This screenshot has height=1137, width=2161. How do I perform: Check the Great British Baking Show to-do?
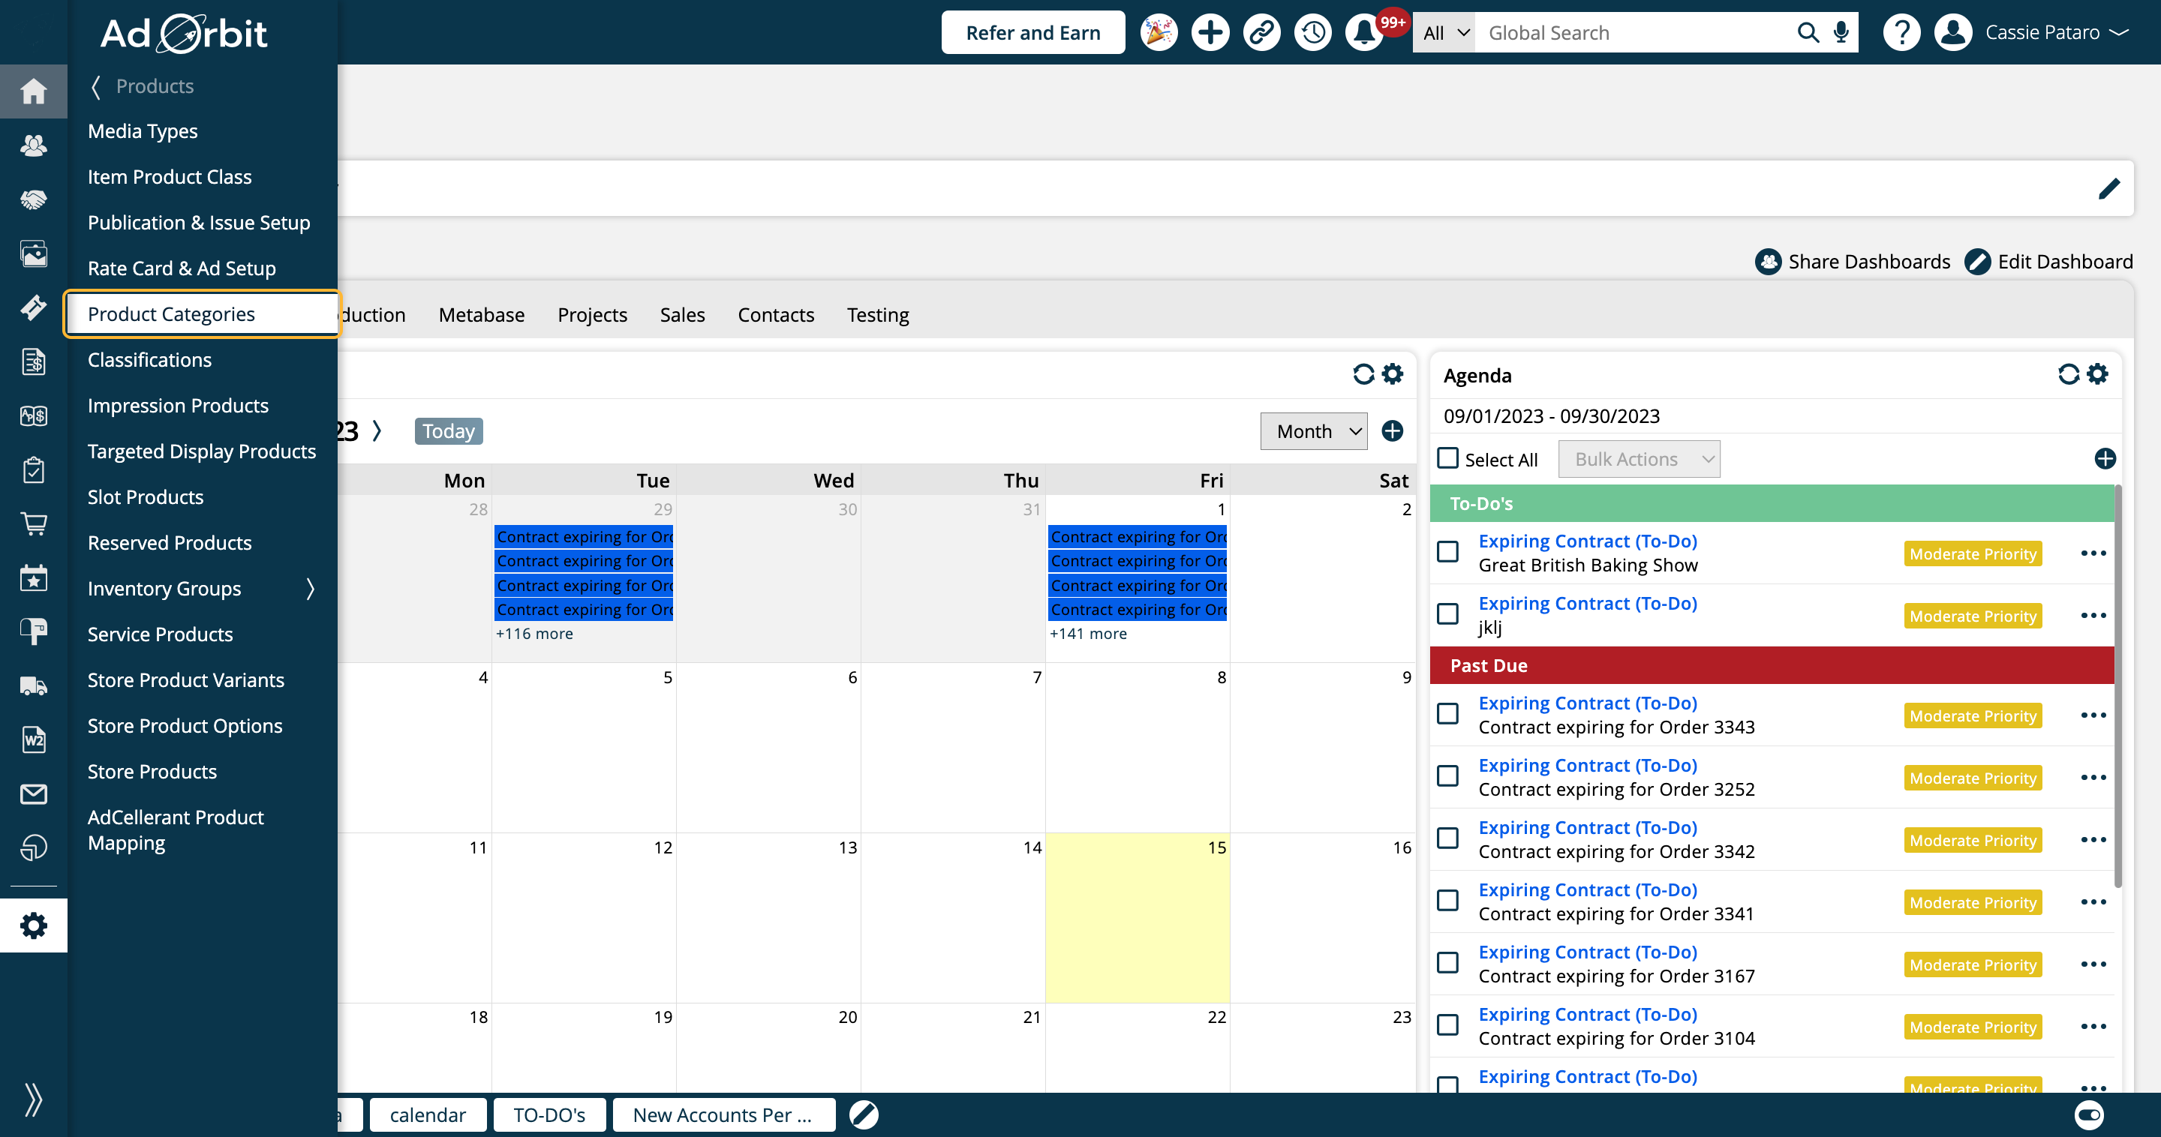pos(1448,552)
